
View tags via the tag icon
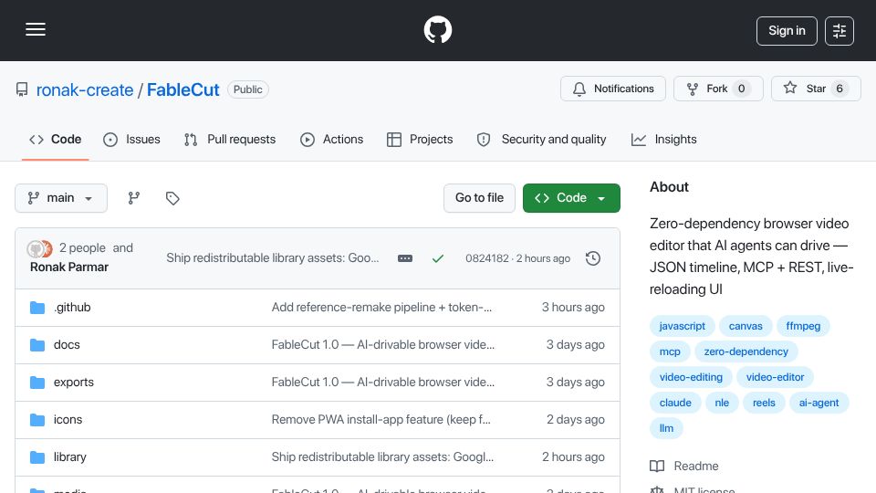click(172, 198)
